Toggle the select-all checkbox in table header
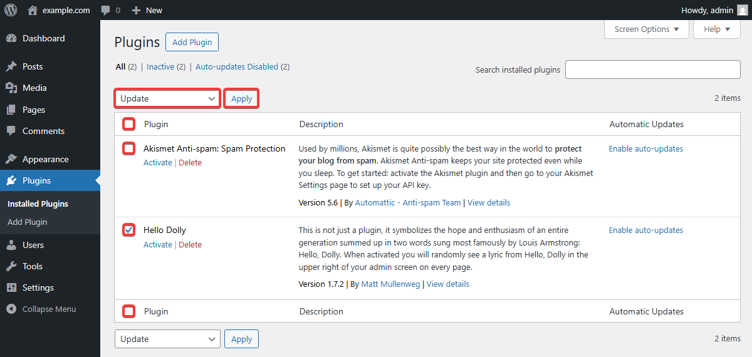 pos(128,124)
